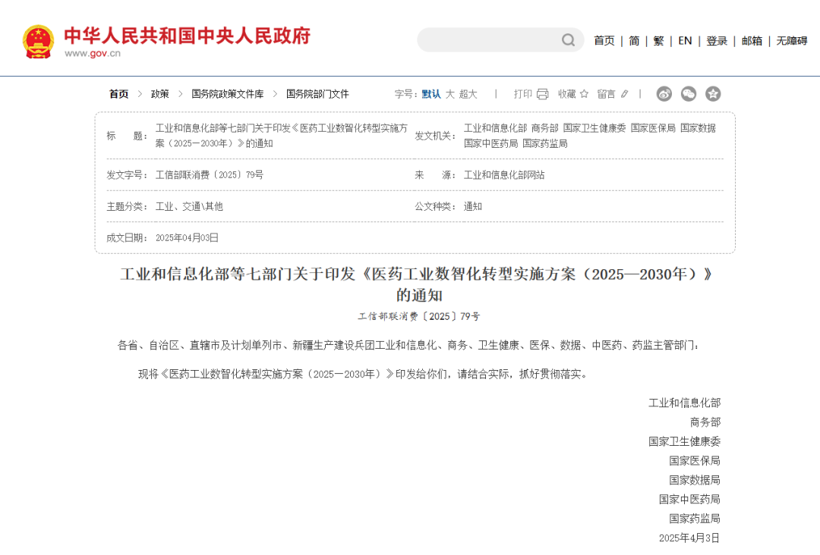Click the print (打印) printer icon
This screenshot has width=820, height=555.
542,94
